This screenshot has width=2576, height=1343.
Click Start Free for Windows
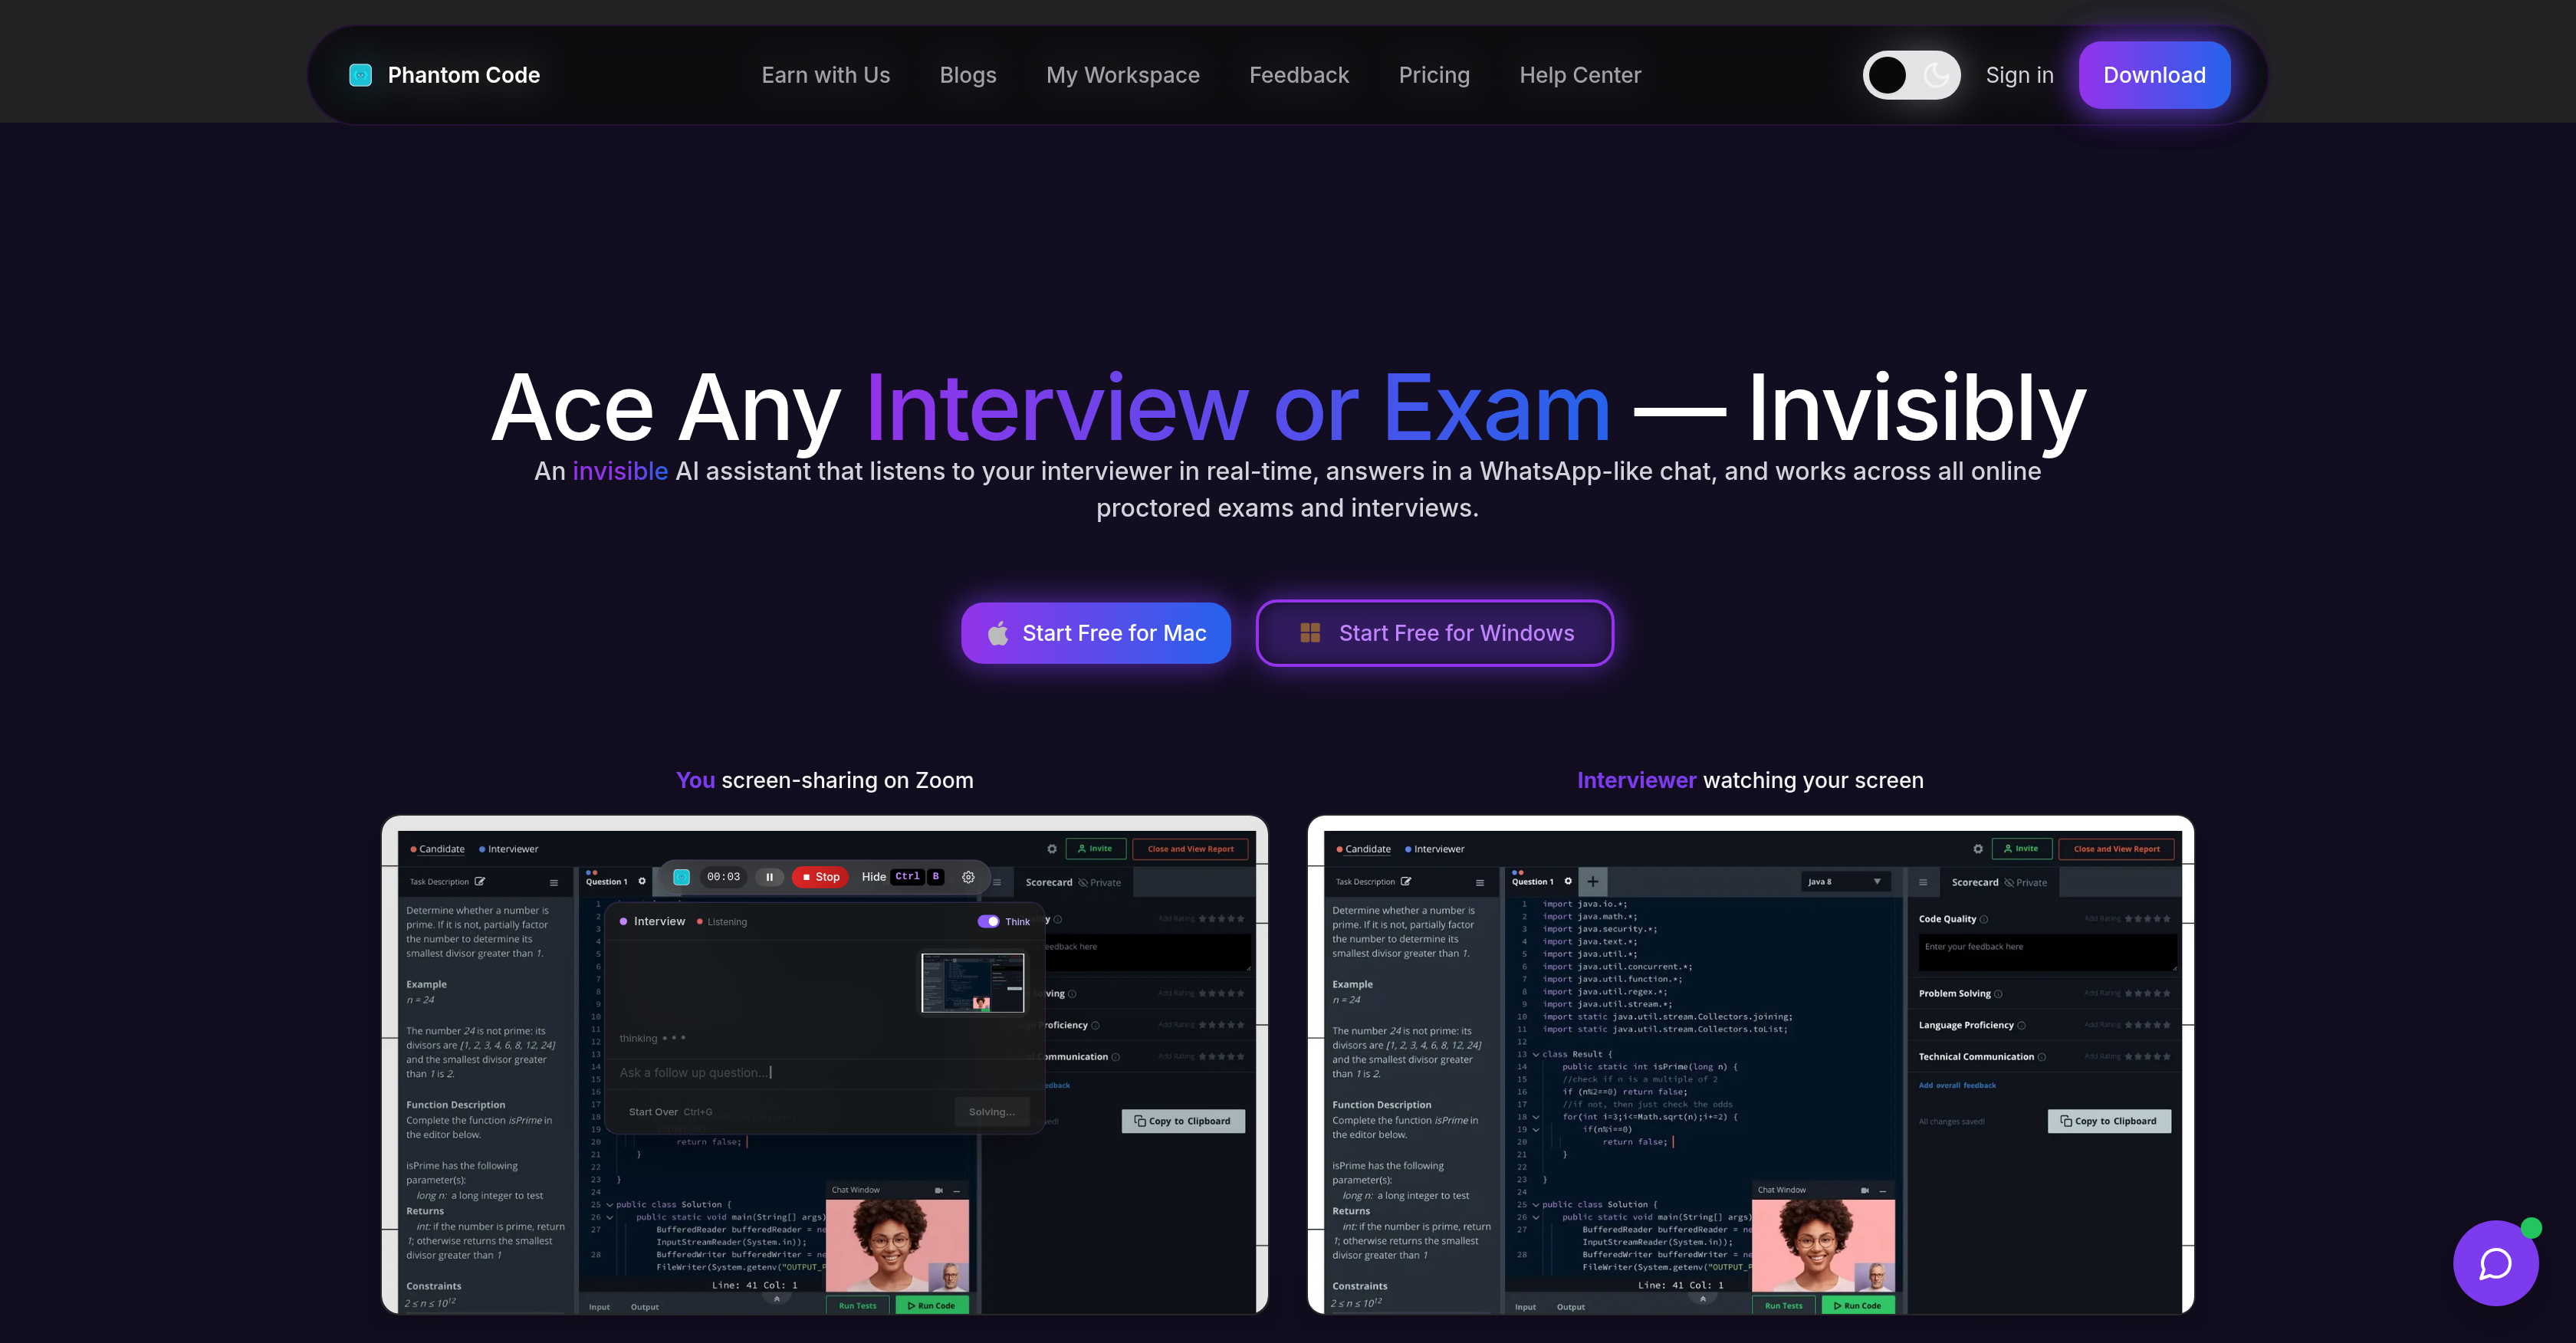point(1434,633)
